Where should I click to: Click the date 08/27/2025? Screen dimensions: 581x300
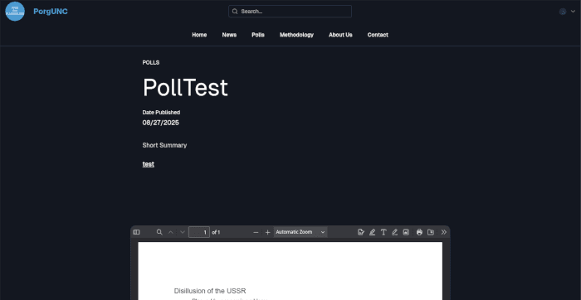tap(160, 123)
